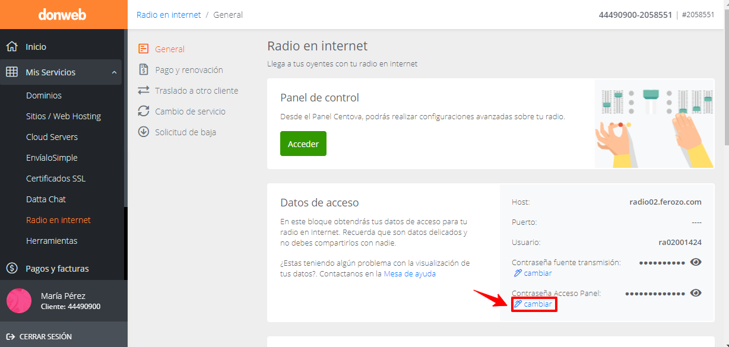Select the General tab

coord(170,49)
